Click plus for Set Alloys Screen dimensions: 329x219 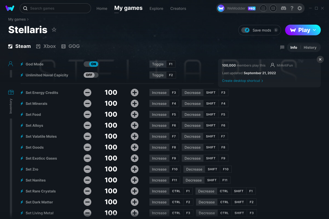(135, 125)
